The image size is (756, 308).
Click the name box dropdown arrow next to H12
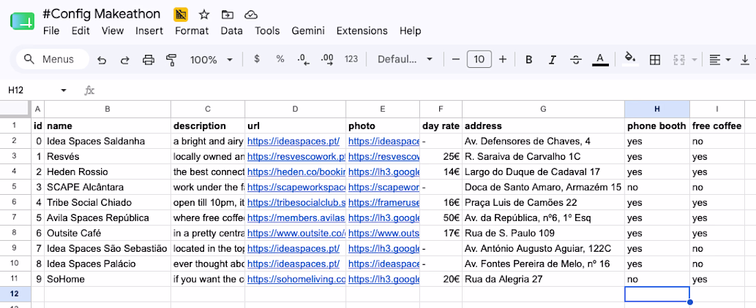(x=63, y=91)
